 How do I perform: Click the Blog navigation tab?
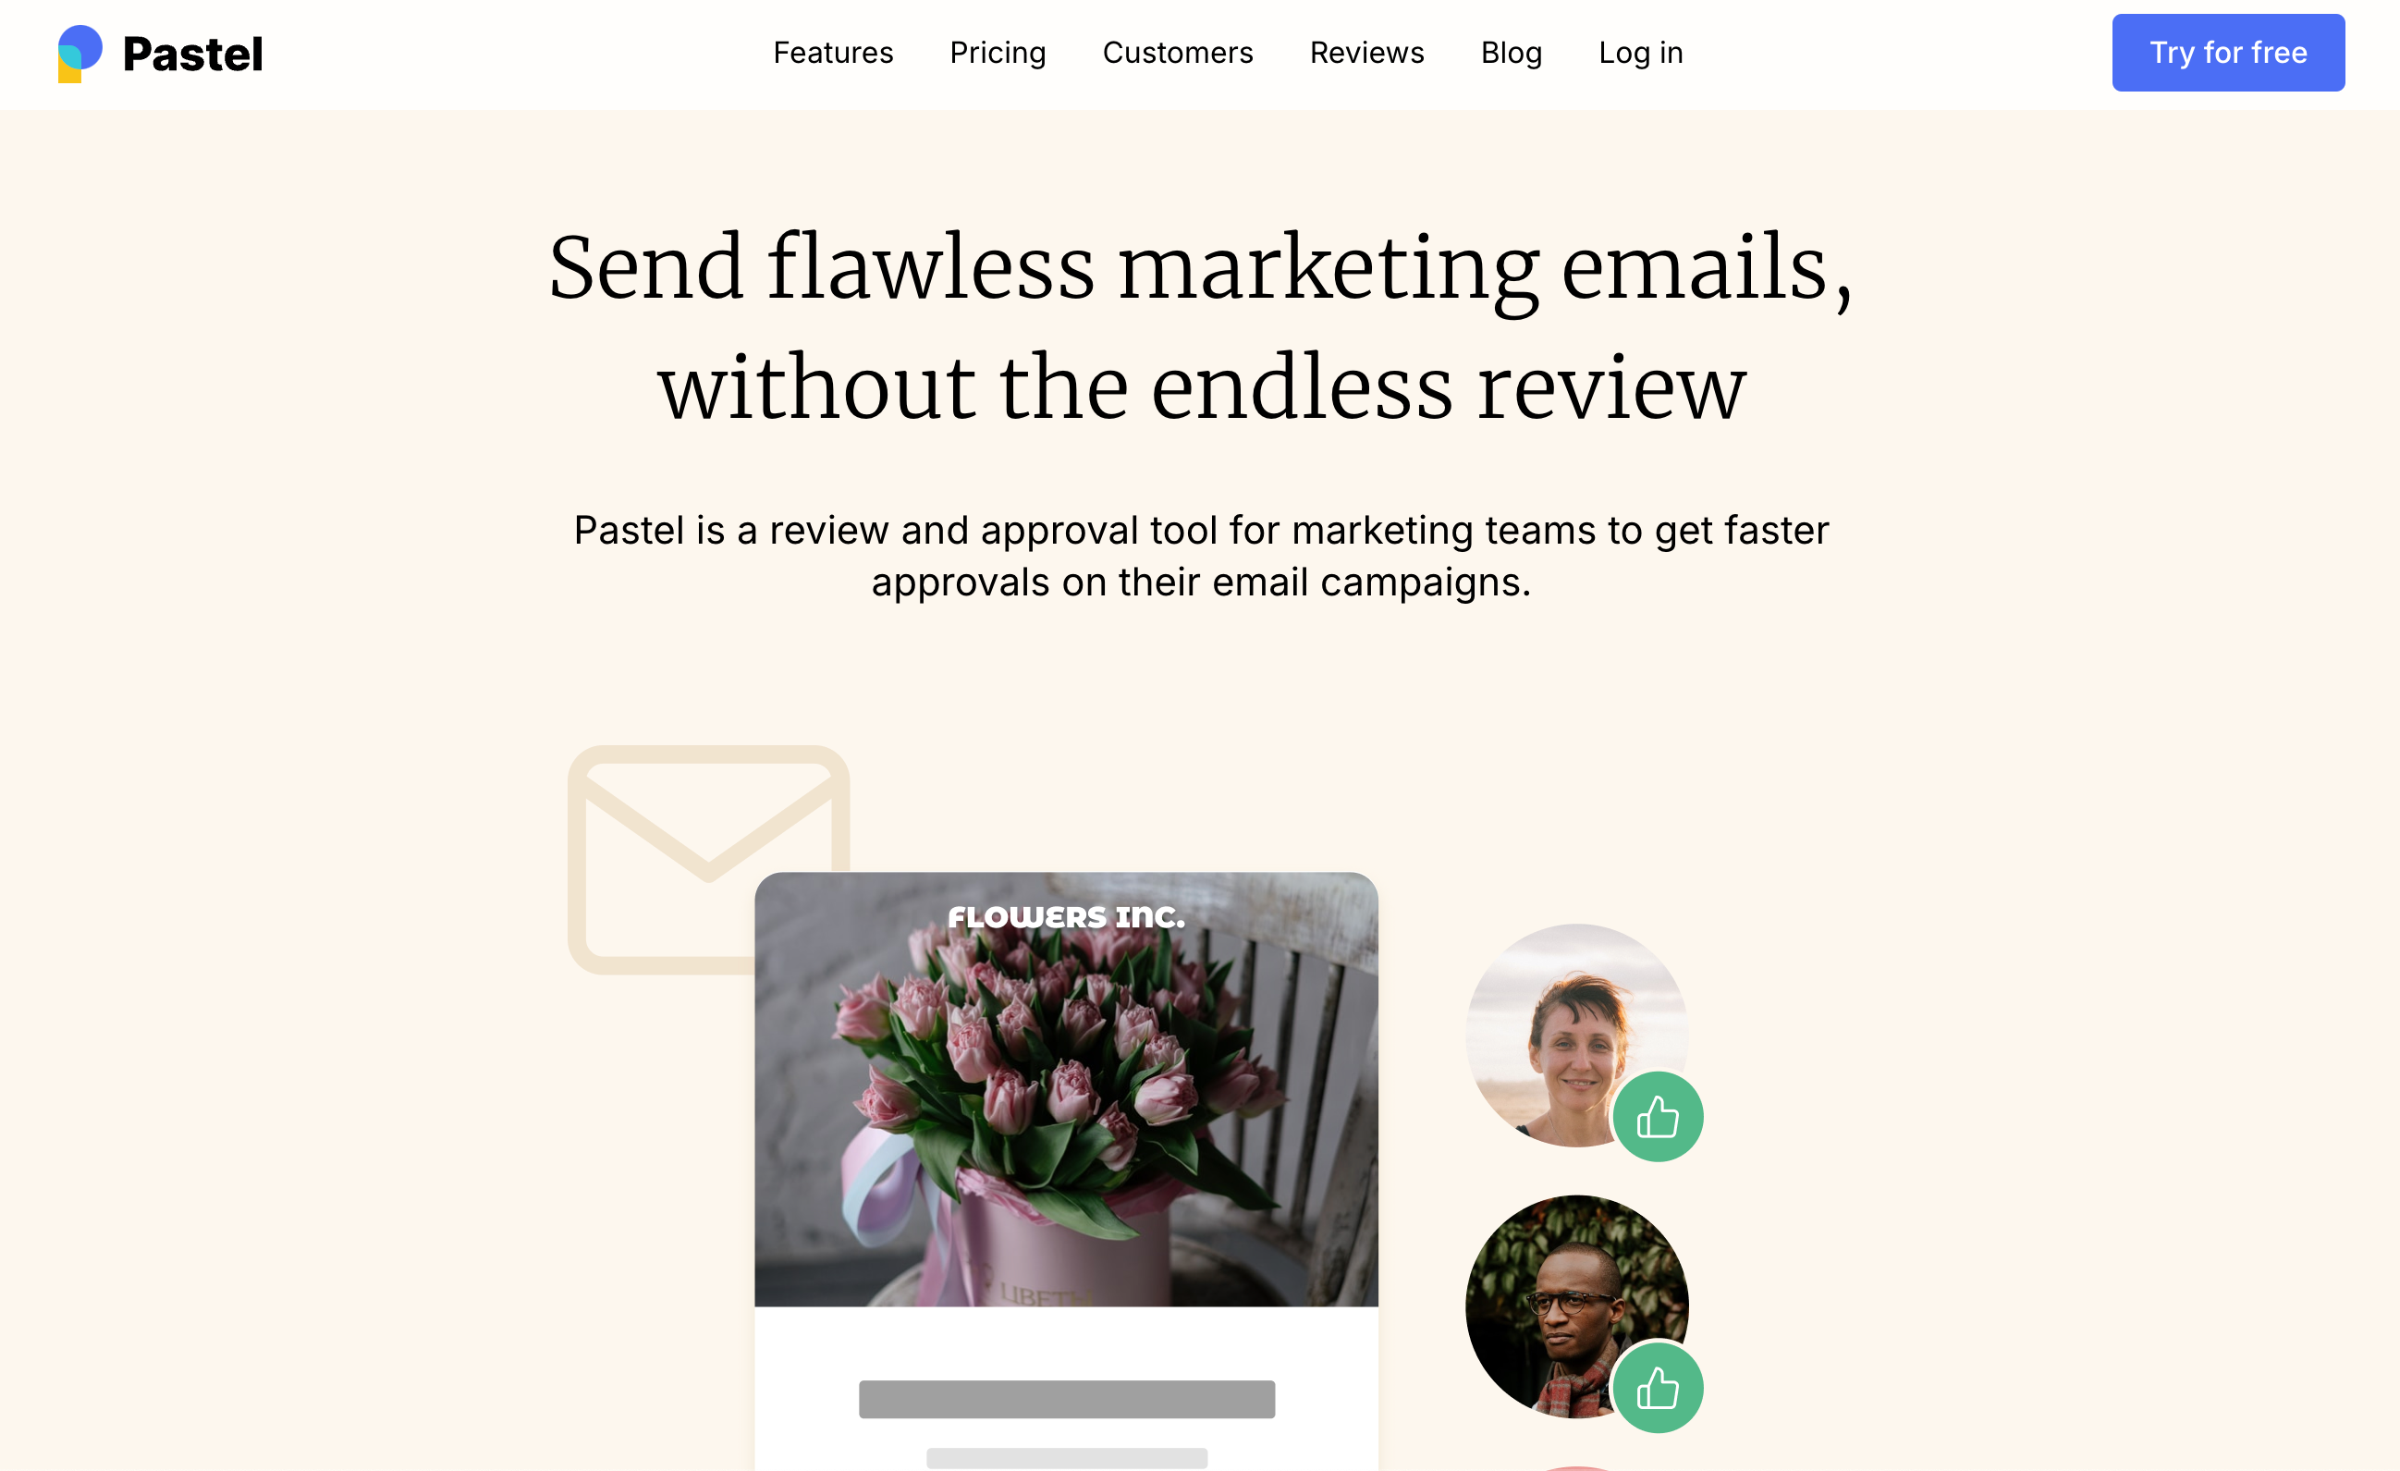(1511, 52)
